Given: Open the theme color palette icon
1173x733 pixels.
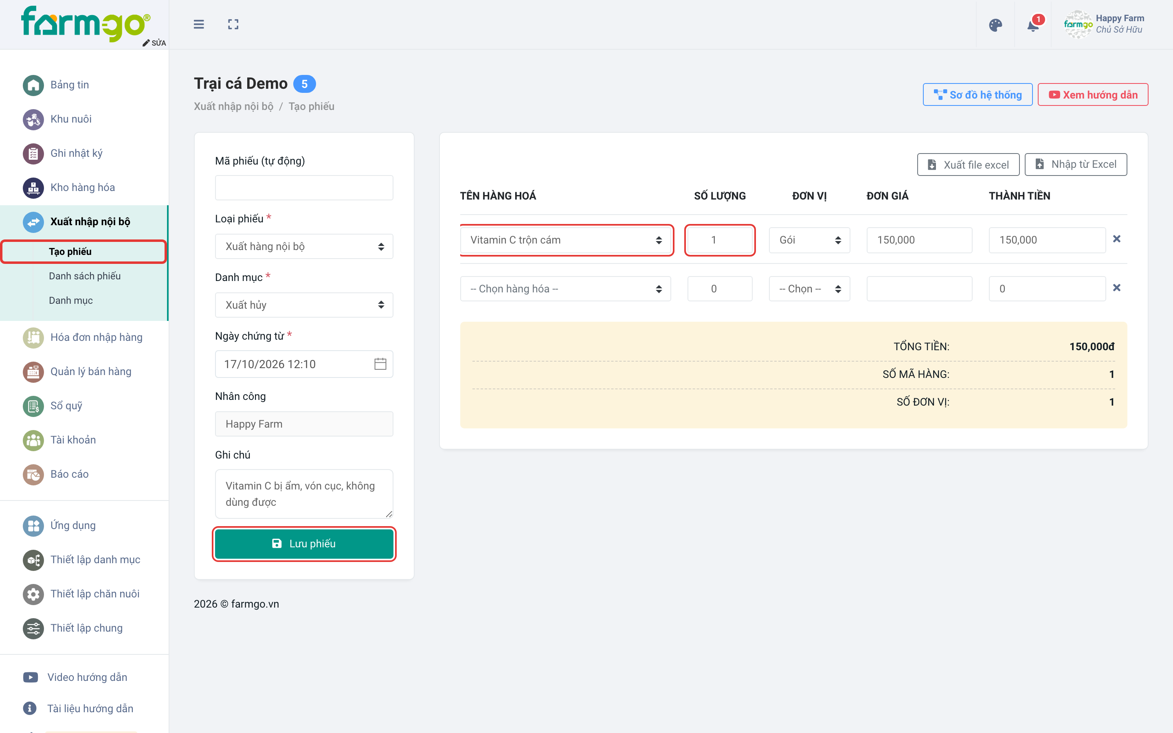Looking at the screenshot, I should tap(995, 25).
